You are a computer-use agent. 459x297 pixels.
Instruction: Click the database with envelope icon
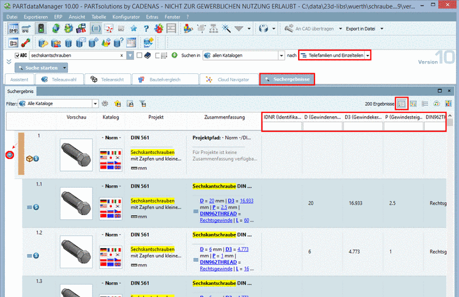point(81,43)
